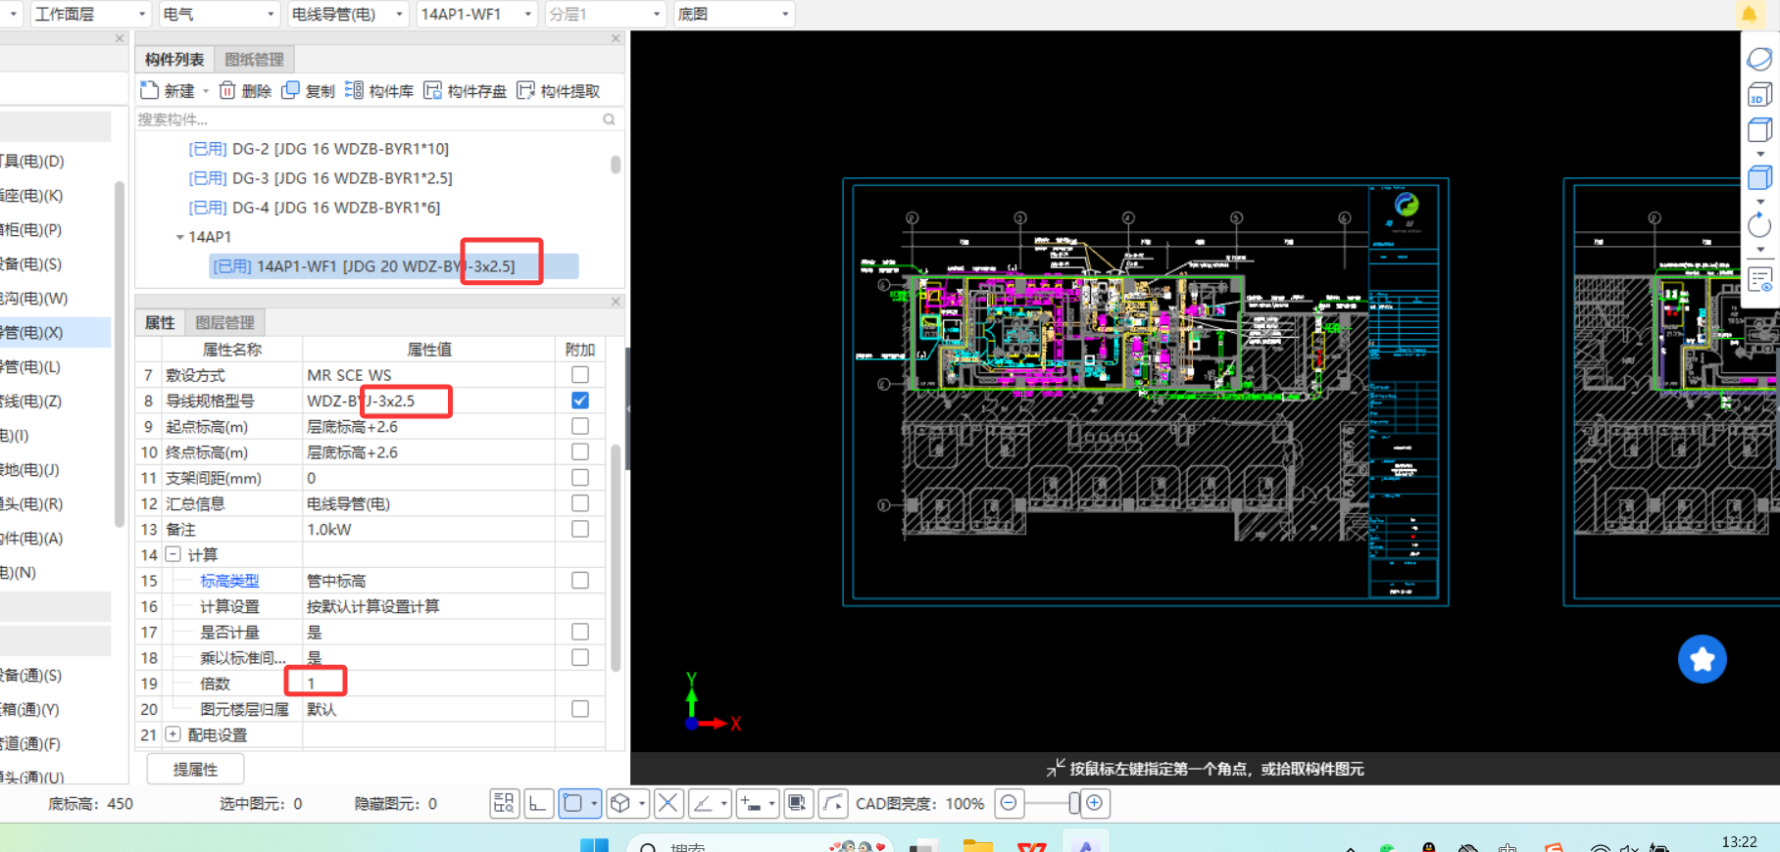Viewport: 1780px width, 852px height.
Task: Click the blue star floating button
Action: [x=1702, y=659]
